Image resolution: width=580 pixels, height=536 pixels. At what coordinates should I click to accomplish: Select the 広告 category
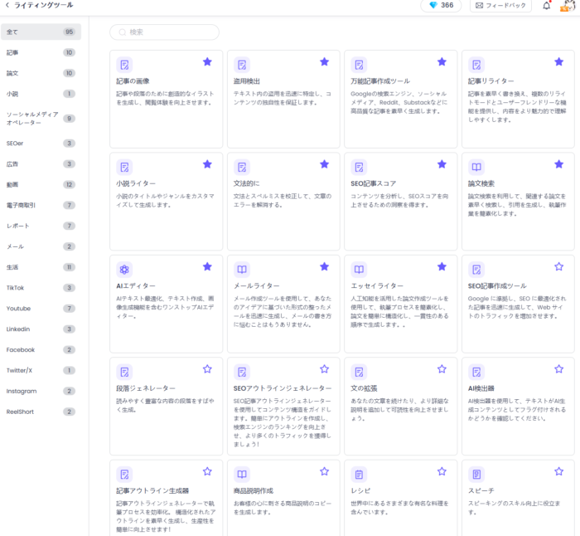point(41,163)
